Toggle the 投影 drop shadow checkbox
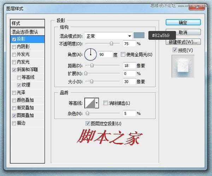 point(14,39)
